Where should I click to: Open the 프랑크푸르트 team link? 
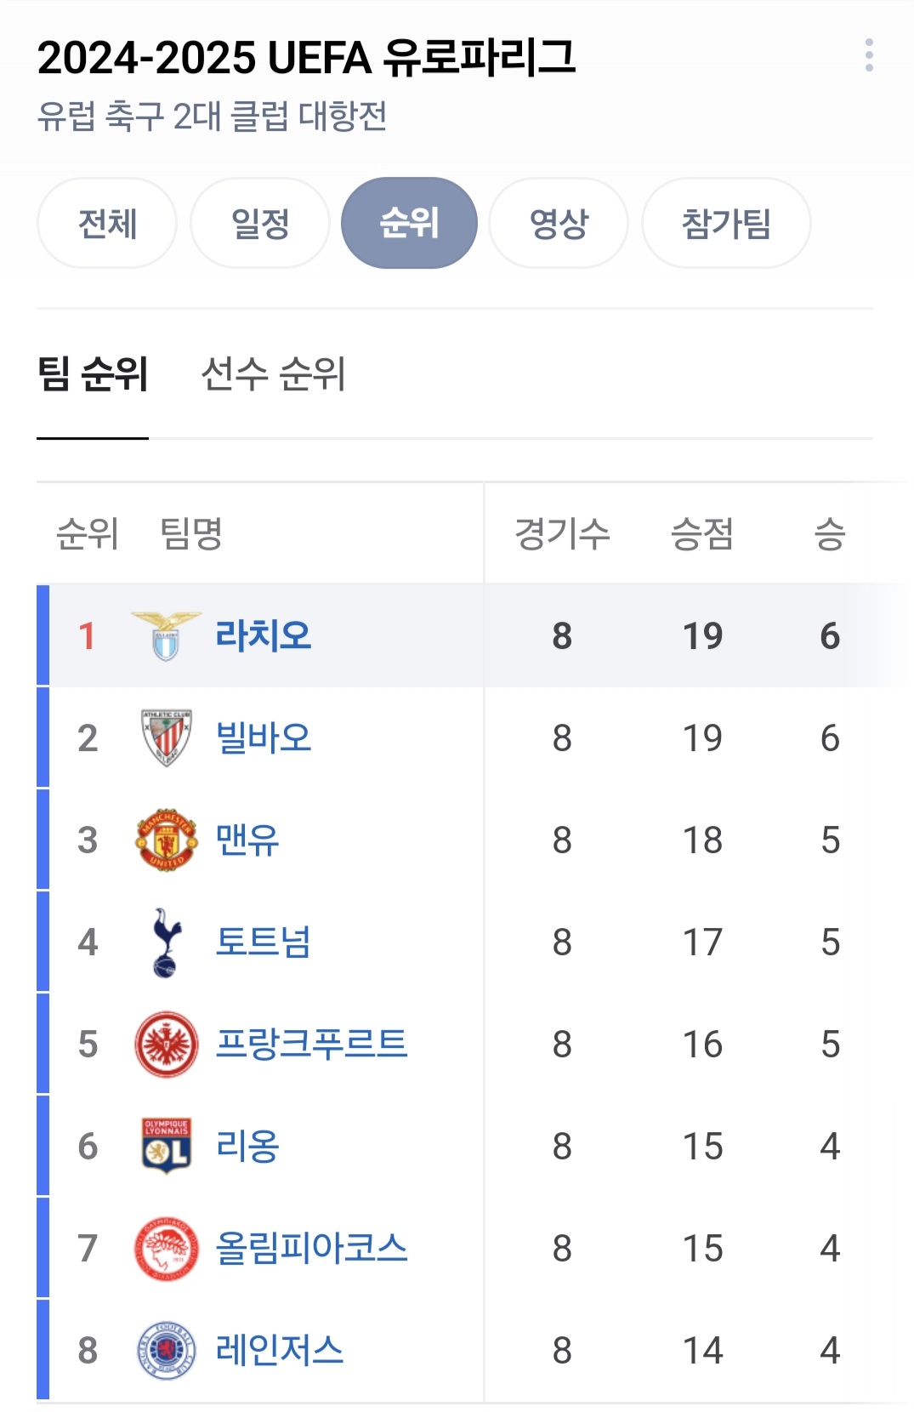[312, 1044]
